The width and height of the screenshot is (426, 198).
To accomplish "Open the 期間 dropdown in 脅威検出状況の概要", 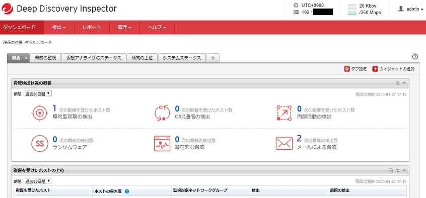I will tap(38, 93).
